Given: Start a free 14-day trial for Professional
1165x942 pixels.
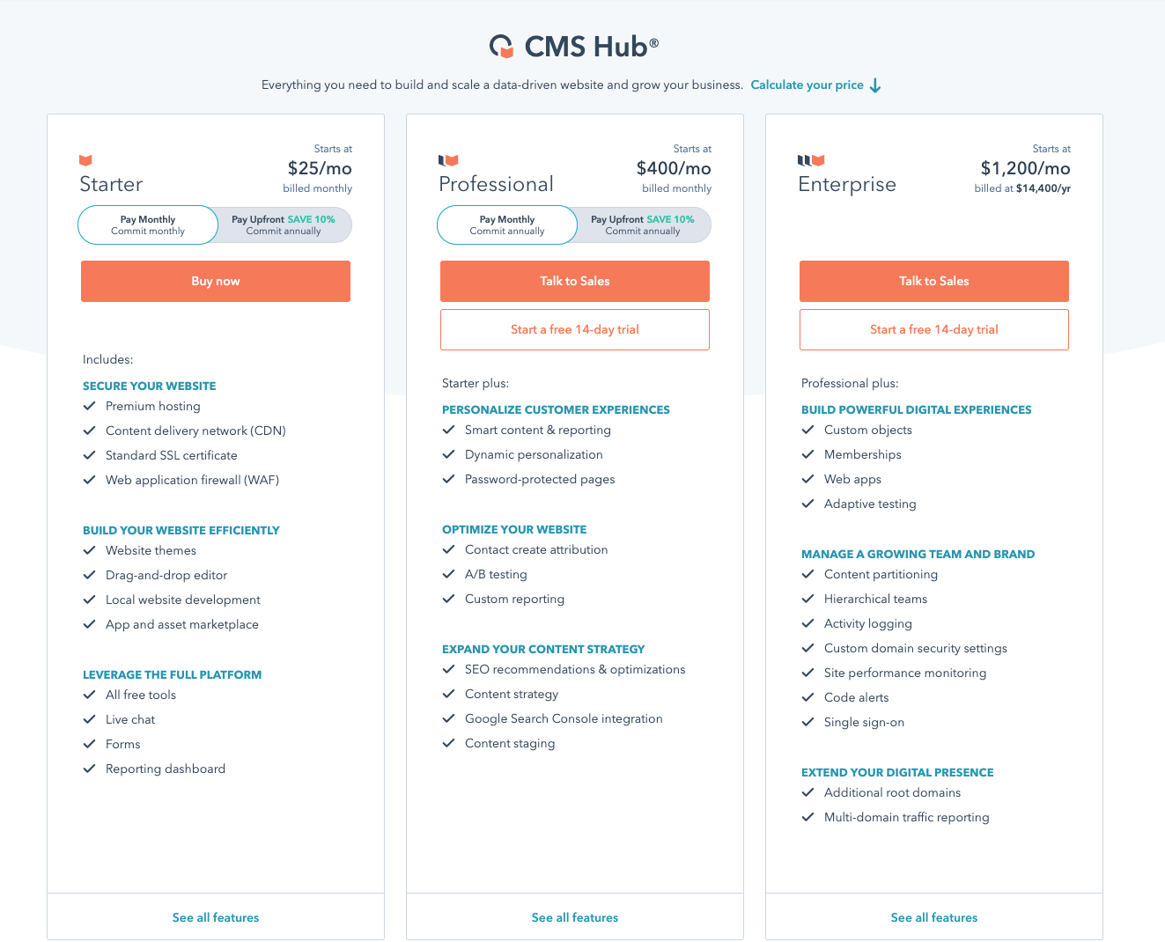Looking at the screenshot, I should pyautogui.click(x=575, y=329).
